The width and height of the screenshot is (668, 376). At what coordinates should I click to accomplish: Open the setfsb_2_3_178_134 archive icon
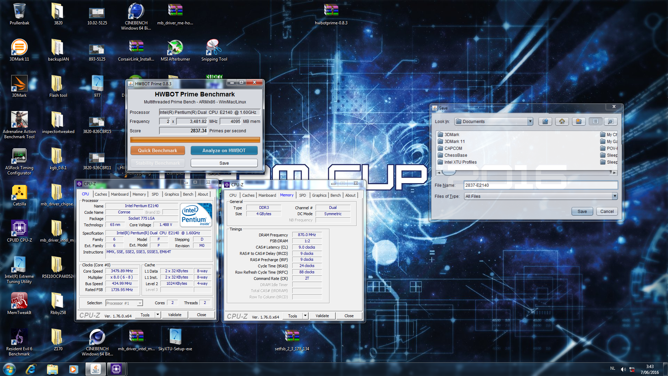(292, 340)
